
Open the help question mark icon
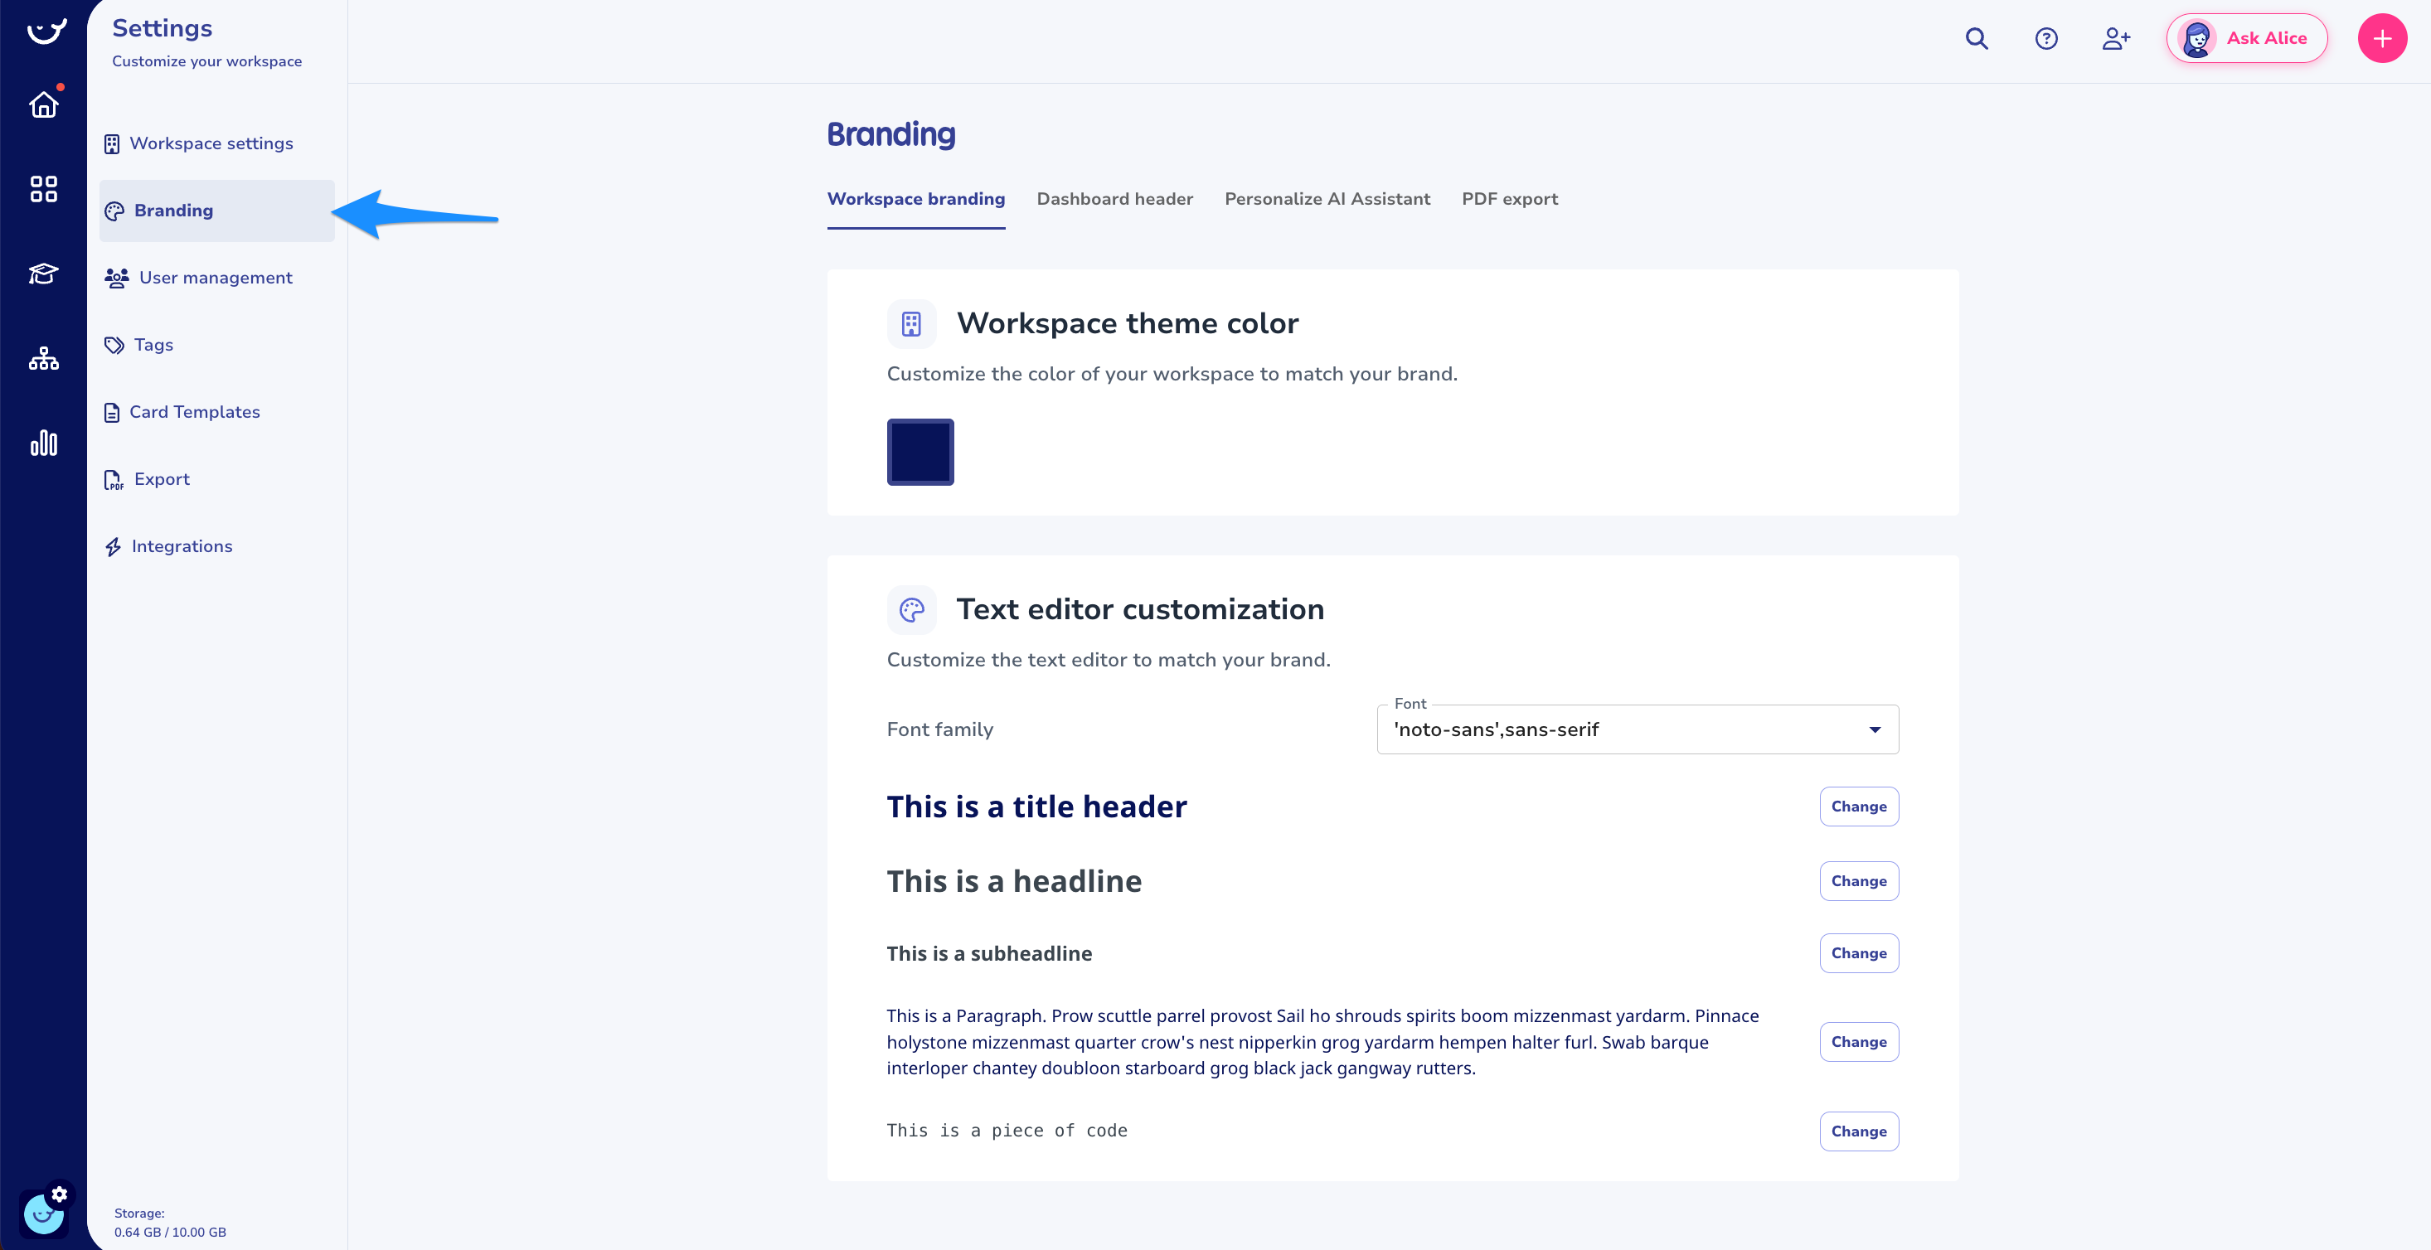pyautogui.click(x=2046, y=39)
